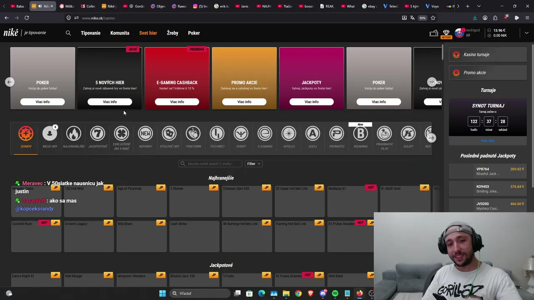Open the Komunita menu item
The width and height of the screenshot is (534, 300).
pyautogui.click(x=120, y=33)
